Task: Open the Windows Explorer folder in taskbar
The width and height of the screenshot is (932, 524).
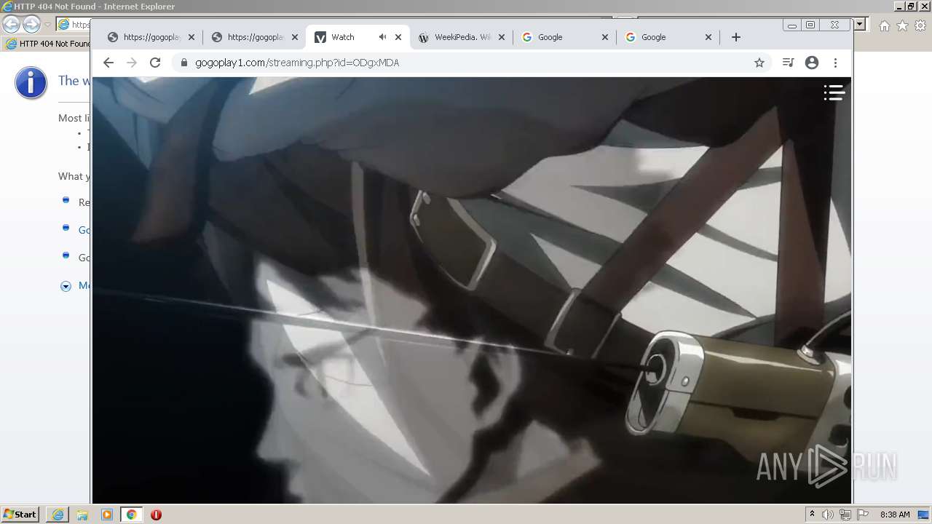Action: pos(82,515)
